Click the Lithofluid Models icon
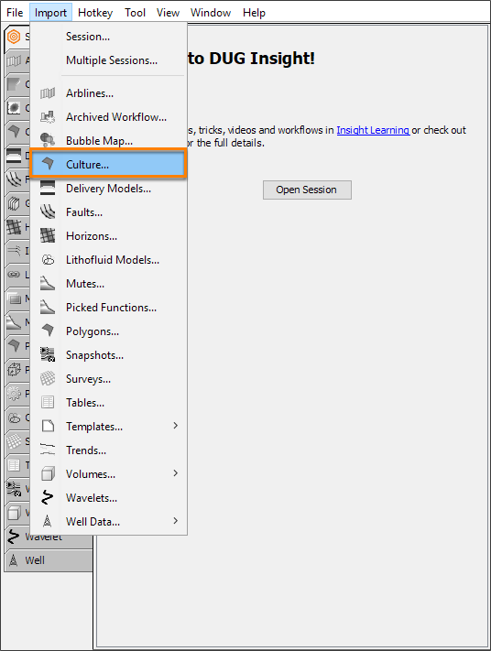The image size is (491, 651). pos(48,259)
